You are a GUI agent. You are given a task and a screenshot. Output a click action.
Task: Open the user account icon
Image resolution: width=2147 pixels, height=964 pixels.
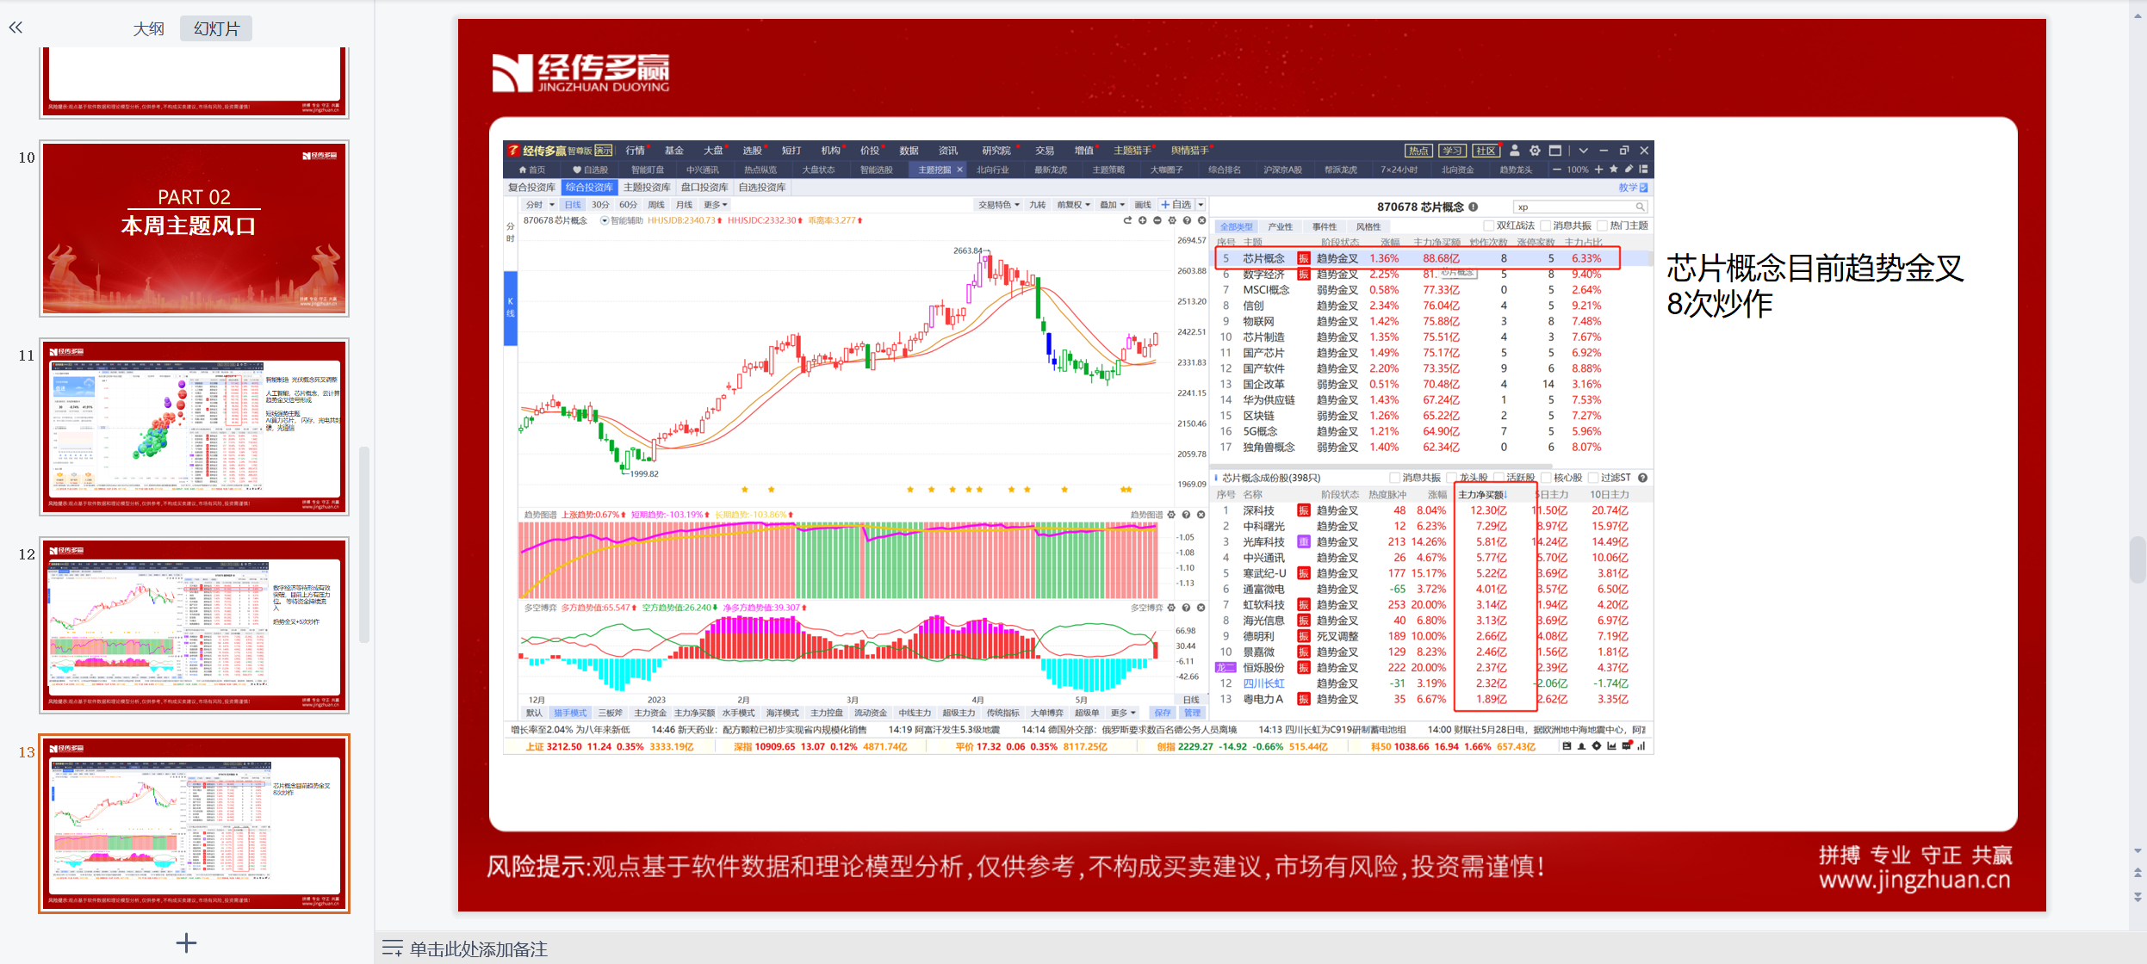point(1515,151)
